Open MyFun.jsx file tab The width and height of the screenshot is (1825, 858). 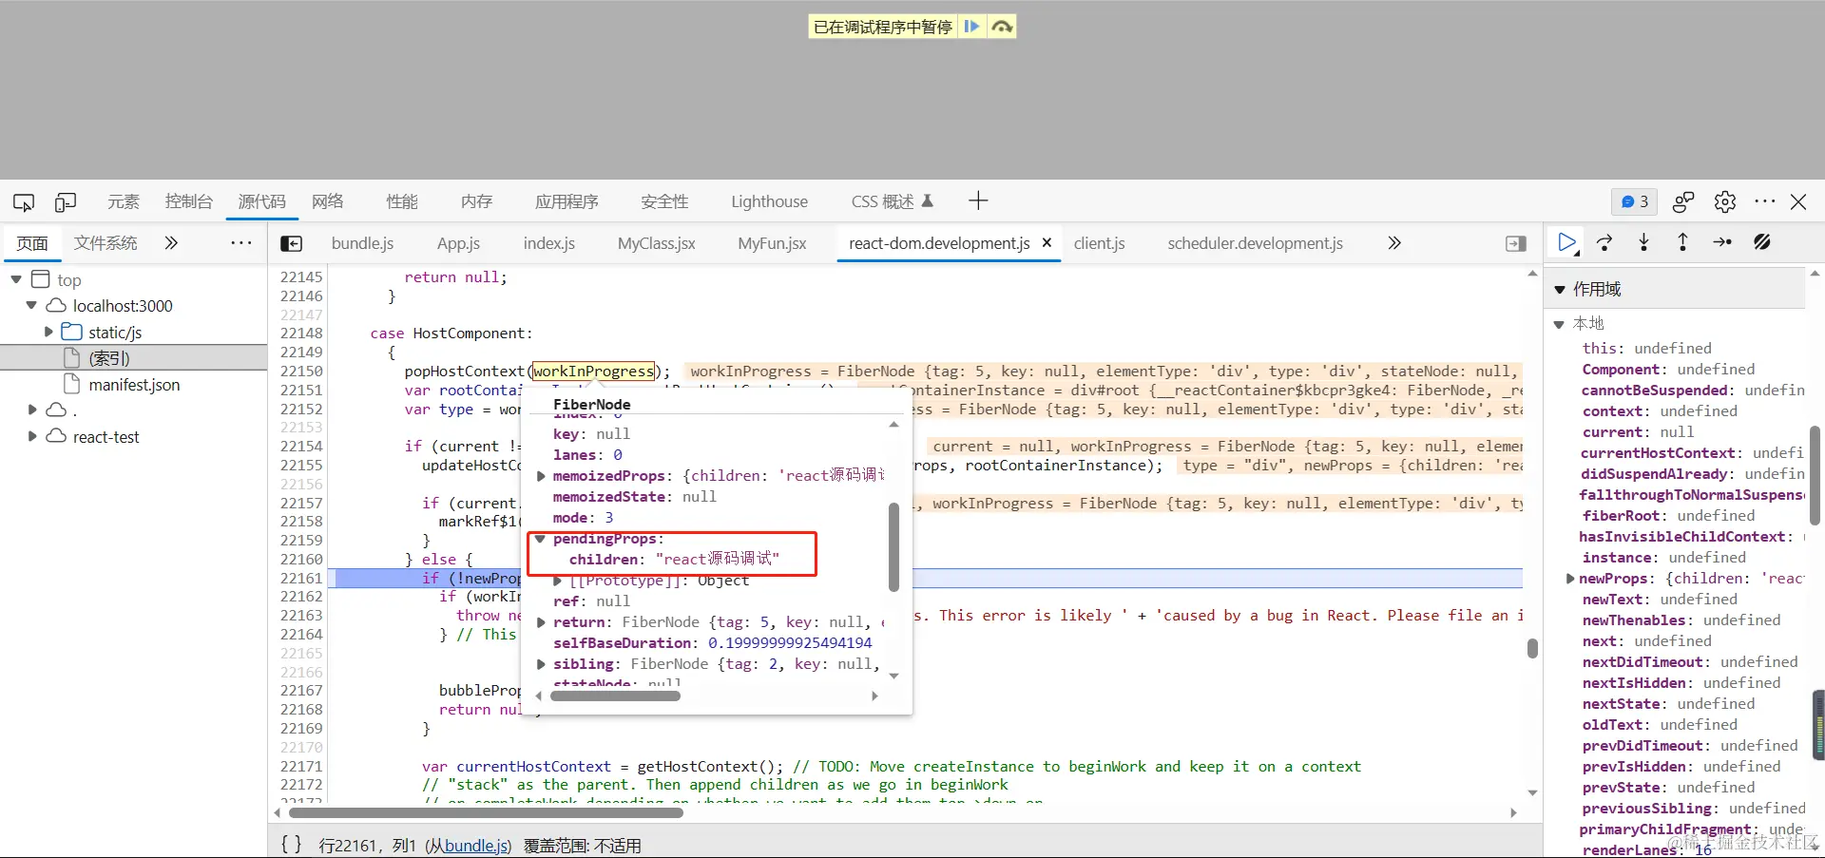click(772, 243)
